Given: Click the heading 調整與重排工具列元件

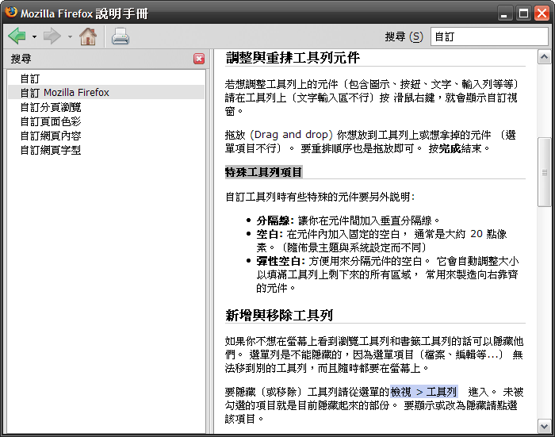Looking at the screenshot, I should pyautogui.click(x=293, y=58).
